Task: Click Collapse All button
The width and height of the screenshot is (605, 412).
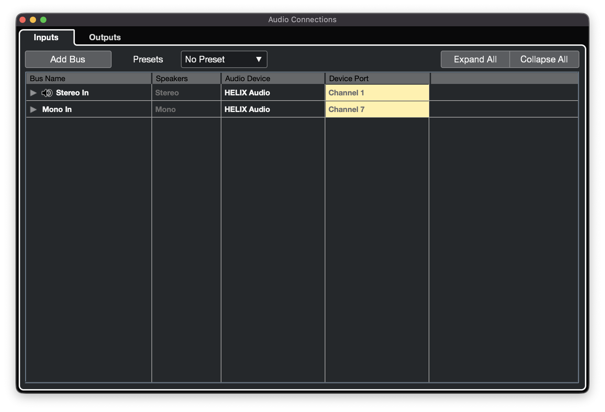Action: [x=544, y=59]
